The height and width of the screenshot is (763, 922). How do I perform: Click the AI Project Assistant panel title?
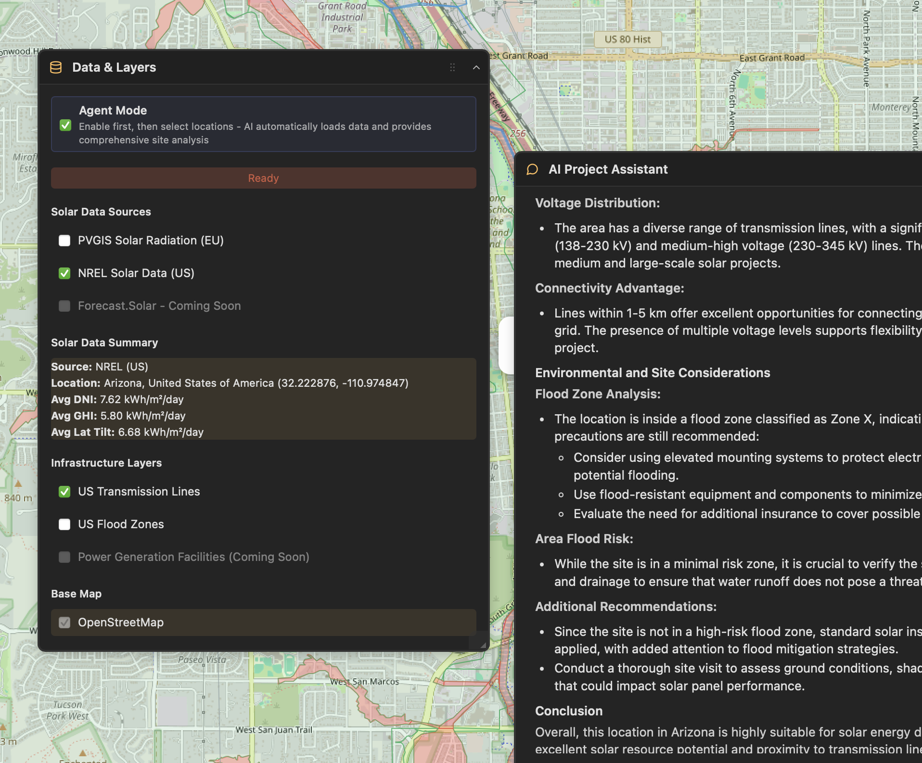click(x=608, y=169)
